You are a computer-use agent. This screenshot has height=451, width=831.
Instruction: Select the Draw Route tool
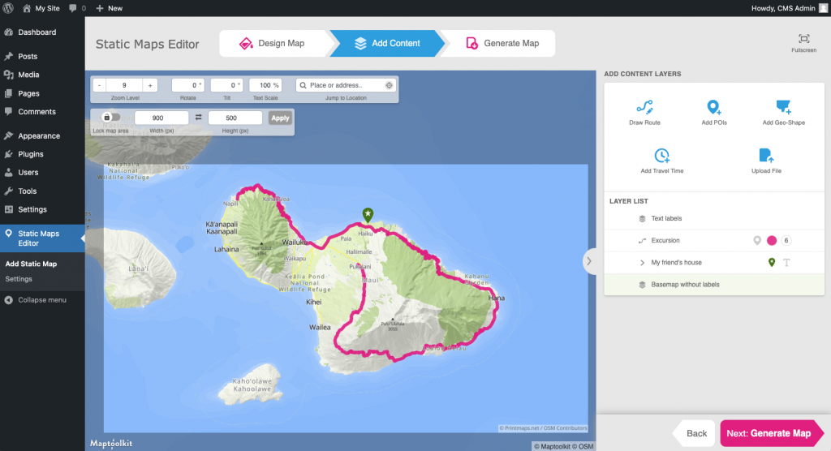(x=644, y=108)
